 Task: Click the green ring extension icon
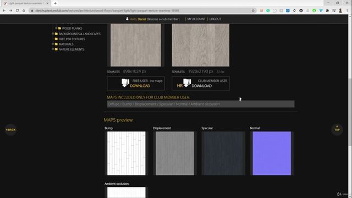[314, 10]
